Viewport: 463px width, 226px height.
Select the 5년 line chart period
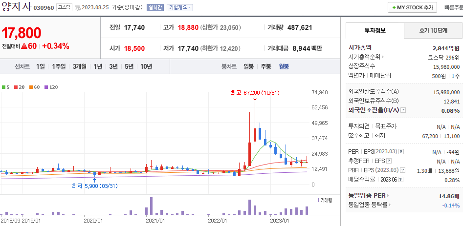(129, 66)
